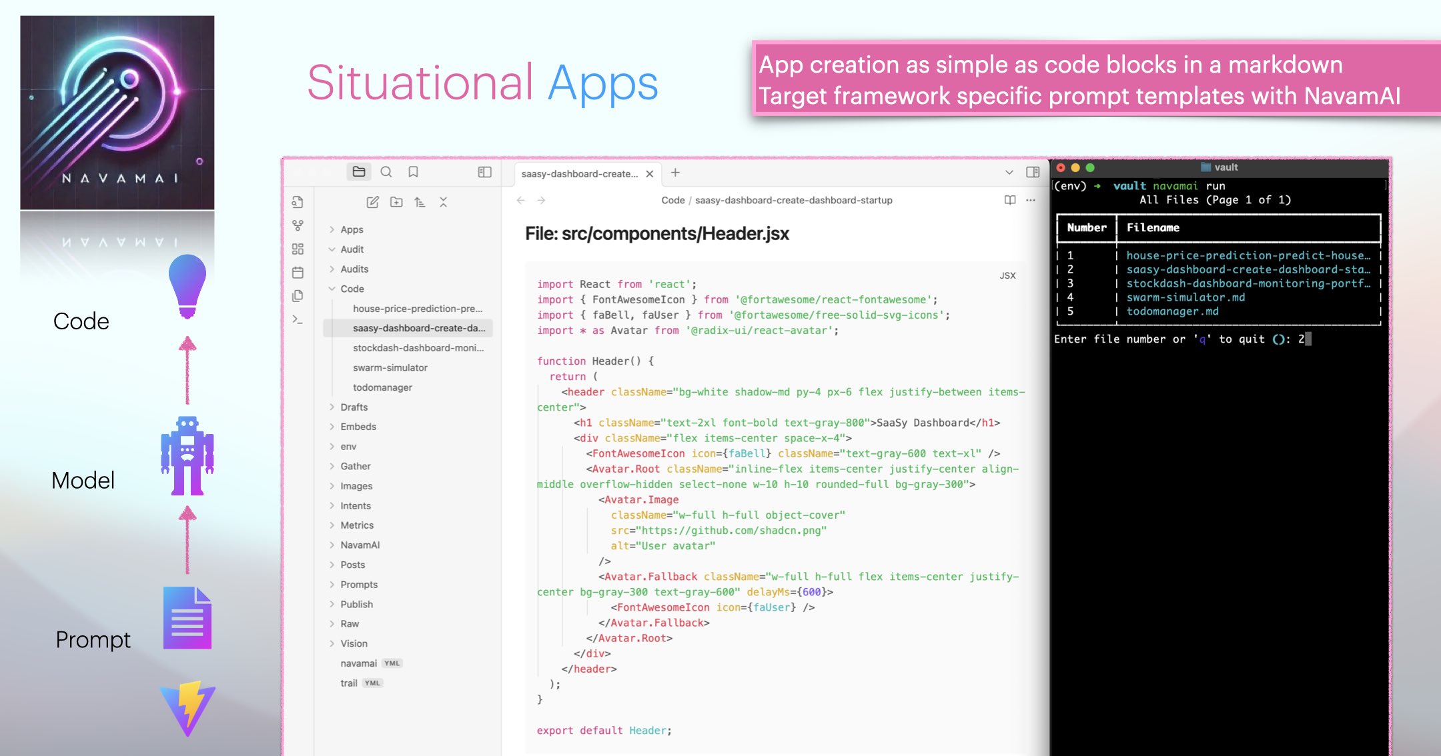Screen dimensions: 1441x756
Task: Switch to reading view book icon
Action: click(1010, 200)
